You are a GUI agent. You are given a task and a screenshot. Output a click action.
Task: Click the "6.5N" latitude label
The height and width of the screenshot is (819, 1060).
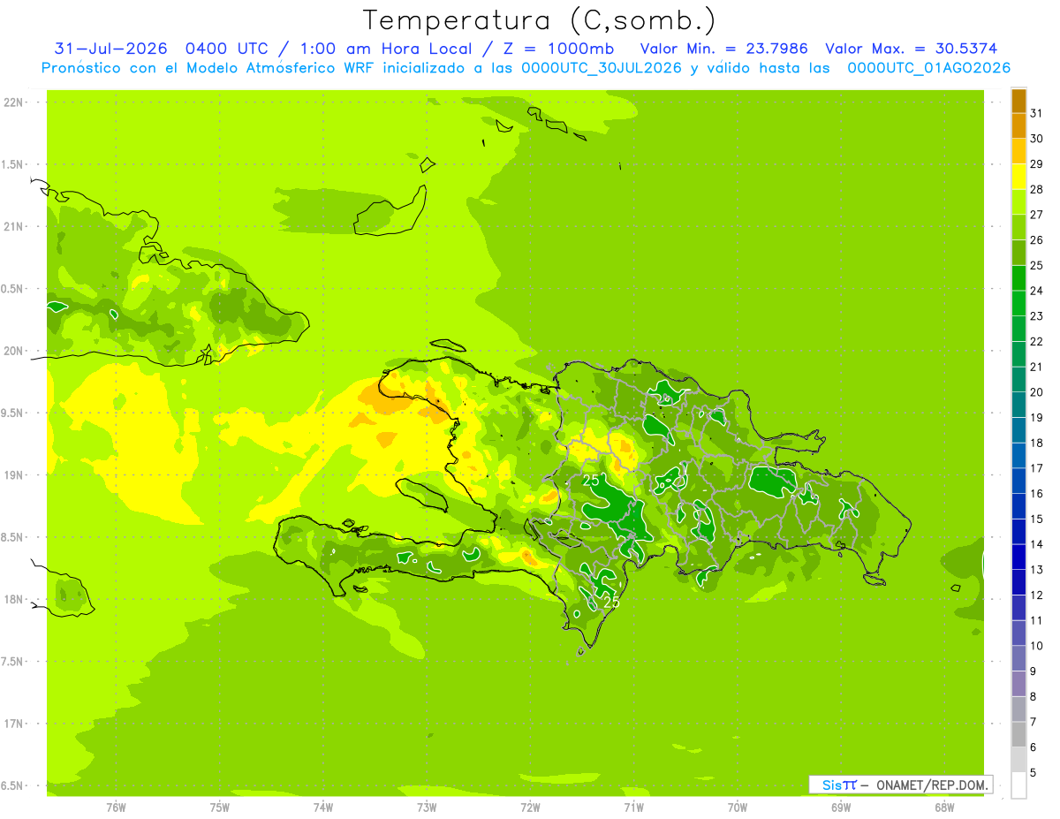tap(13, 785)
